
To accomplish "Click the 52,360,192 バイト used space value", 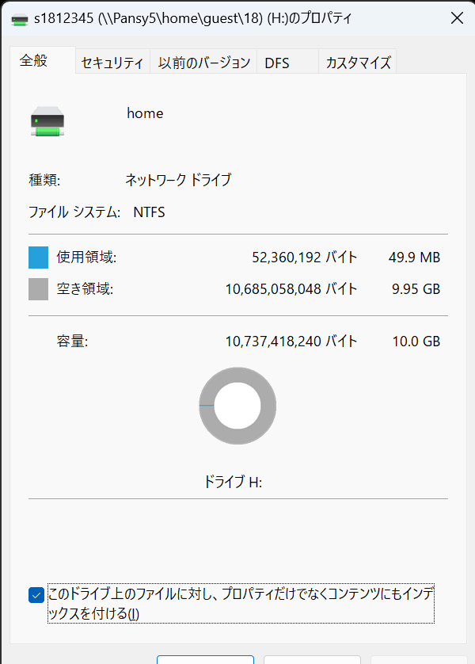I will [x=305, y=258].
